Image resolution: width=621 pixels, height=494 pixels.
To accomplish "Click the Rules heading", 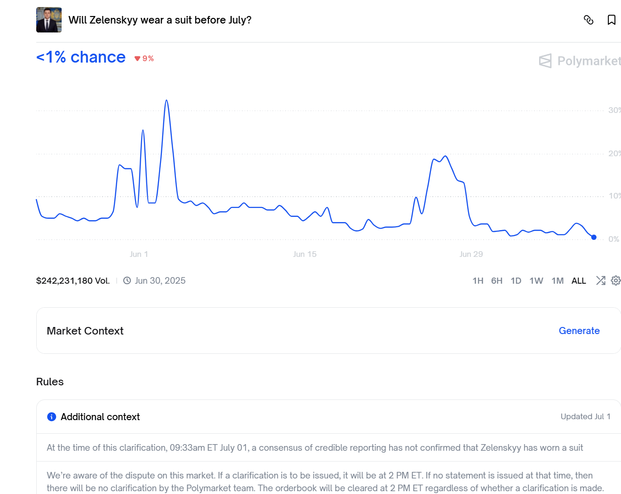I will [50, 382].
